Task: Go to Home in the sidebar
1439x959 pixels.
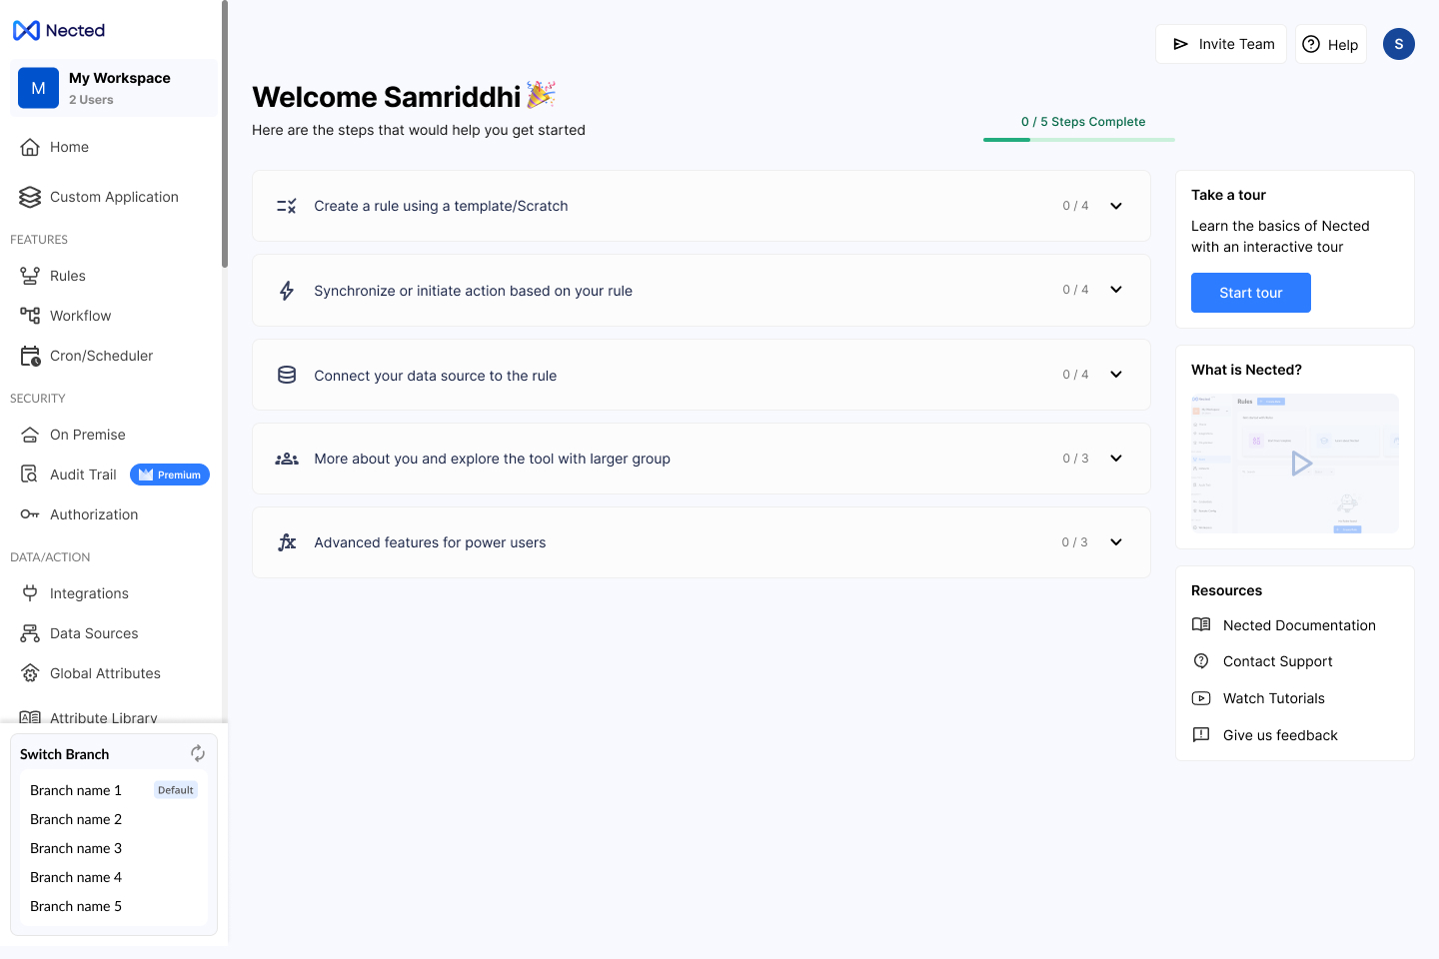Action: pos(69,147)
